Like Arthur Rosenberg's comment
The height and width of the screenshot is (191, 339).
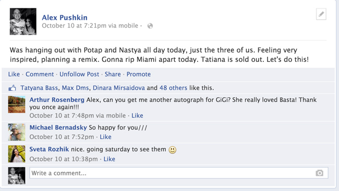137,116
